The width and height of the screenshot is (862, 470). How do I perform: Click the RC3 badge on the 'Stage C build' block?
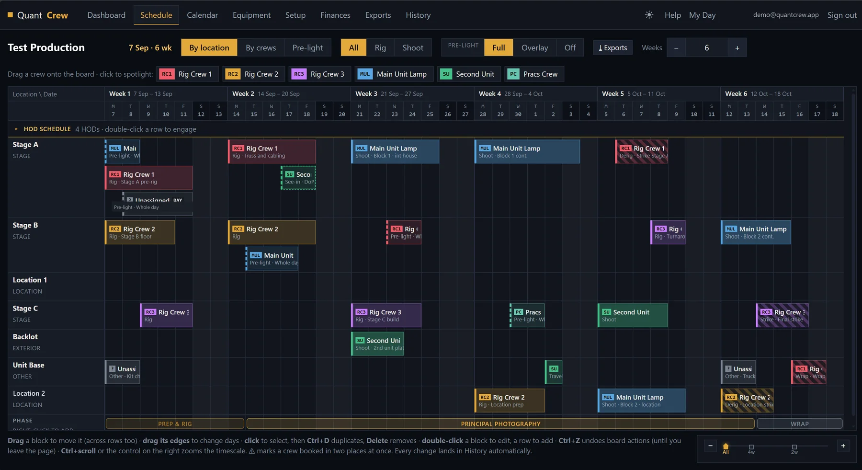(362, 312)
